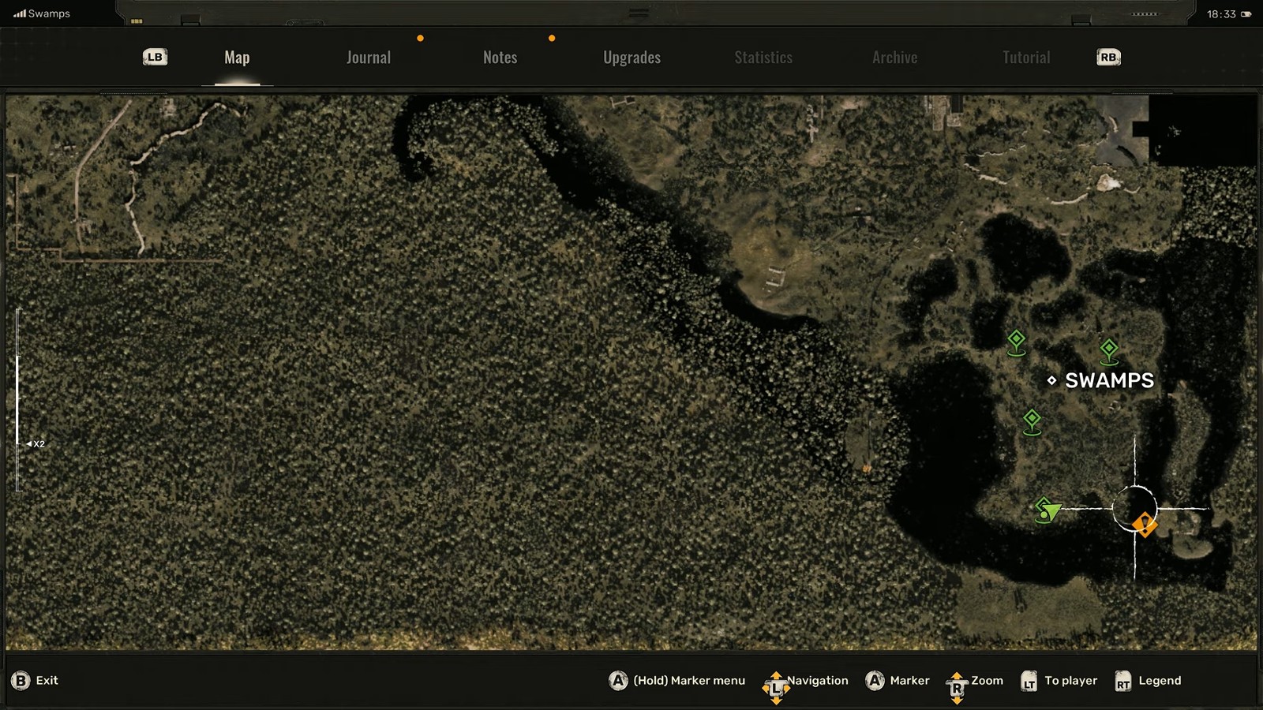Go to the Upgrades tab
Viewport: 1263px width, 710px height.
pyautogui.click(x=631, y=58)
